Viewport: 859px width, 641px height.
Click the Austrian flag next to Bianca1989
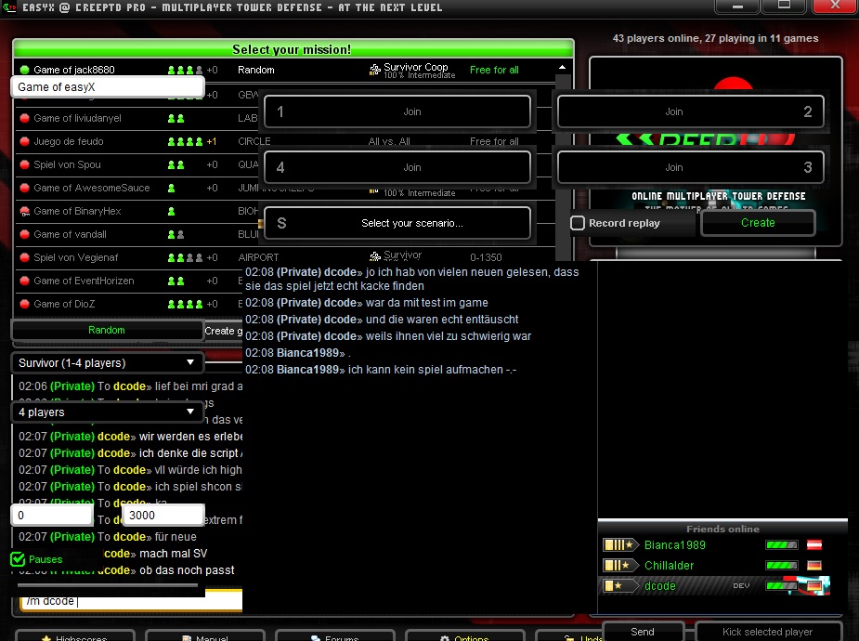coord(814,544)
